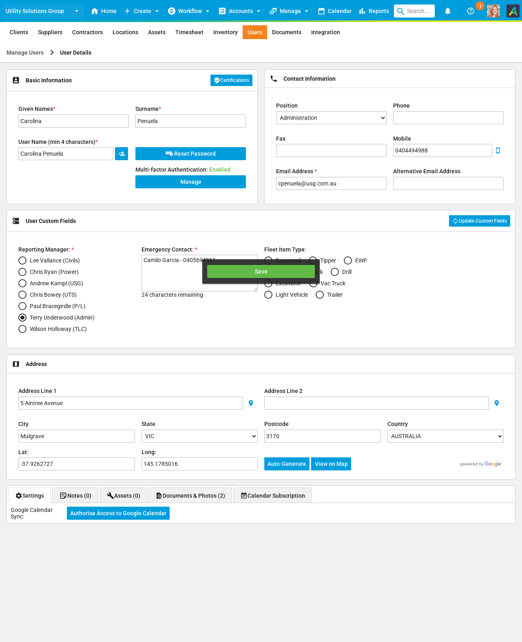Image resolution: width=522 pixels, height=642 pixels.
Task: Choose the Light Vehicle fleet item type
Action: (x=268, y=295)
